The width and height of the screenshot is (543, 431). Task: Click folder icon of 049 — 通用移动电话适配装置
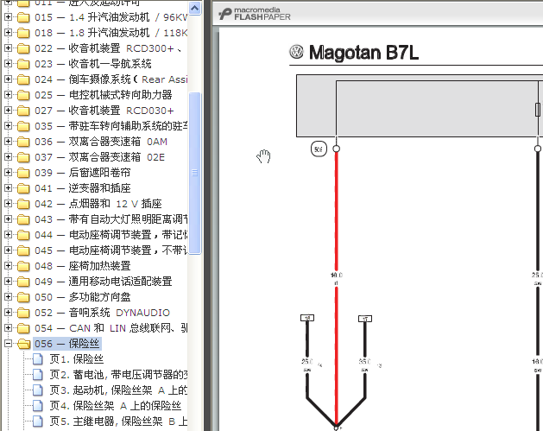pos(23,282)
